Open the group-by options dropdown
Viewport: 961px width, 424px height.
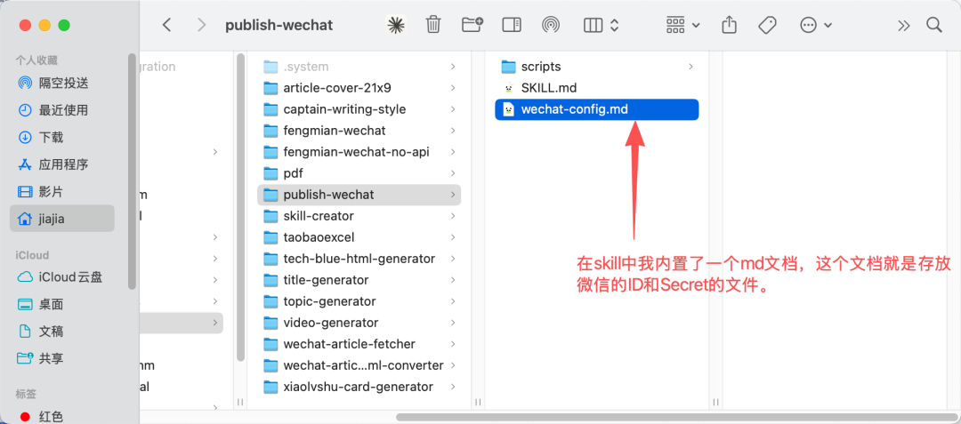point(682,25)
